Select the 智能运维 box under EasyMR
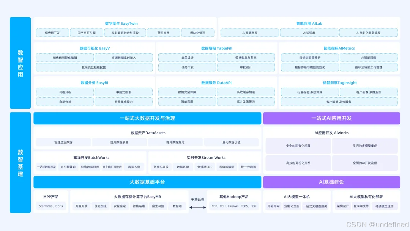Image resolution: width=410 pixels, height=231 pixels. click(139, 206)
